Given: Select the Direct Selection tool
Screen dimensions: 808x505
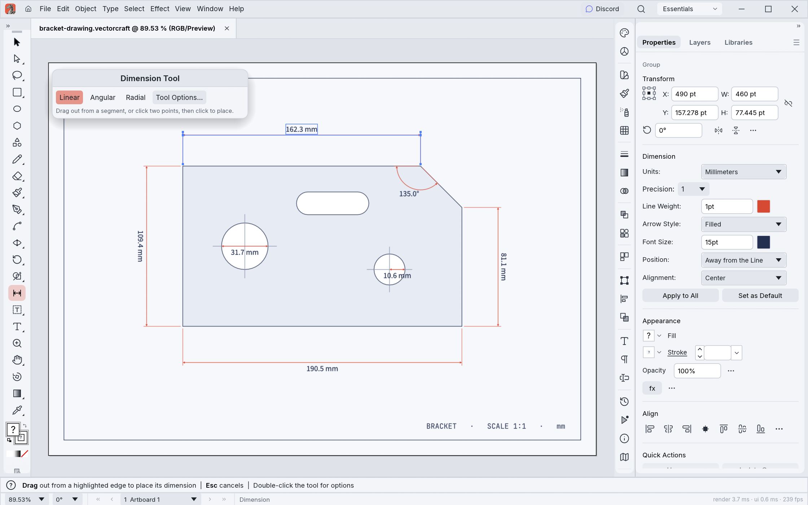Looking at the screenshot, I should click(17, 58).
